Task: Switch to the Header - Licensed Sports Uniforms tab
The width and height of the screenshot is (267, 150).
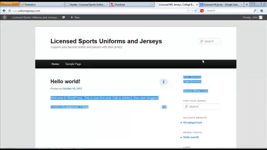Action: coord(87,5)
